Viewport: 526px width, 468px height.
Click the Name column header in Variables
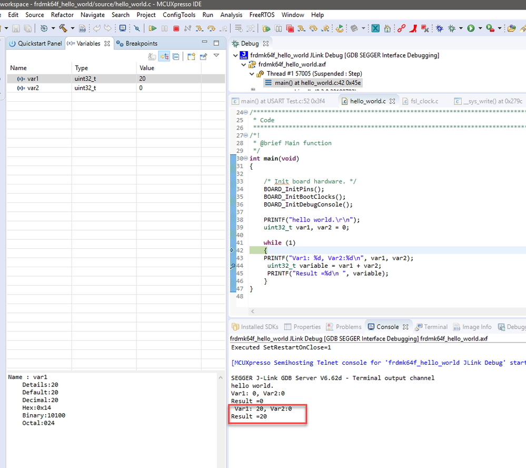coord(18,68)
